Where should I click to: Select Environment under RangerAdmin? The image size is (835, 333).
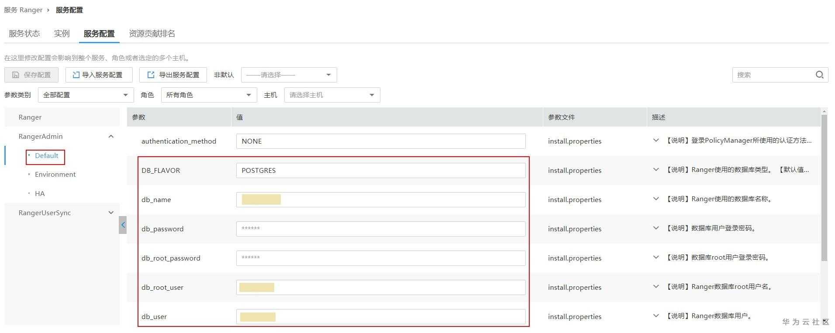point(55,174)
